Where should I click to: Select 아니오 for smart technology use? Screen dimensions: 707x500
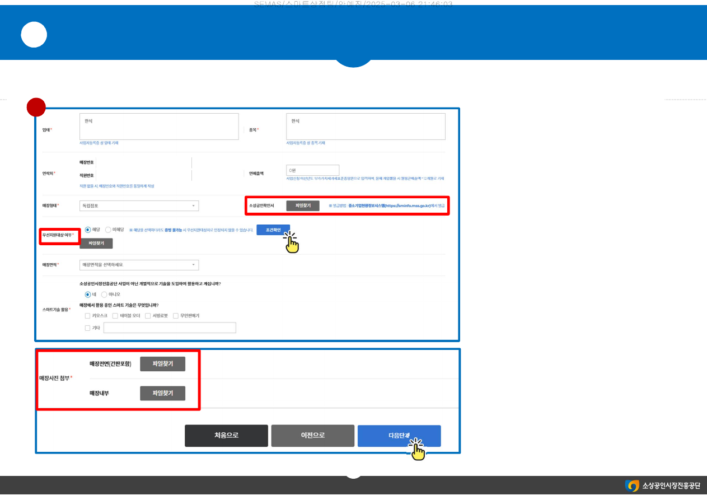pyautogui.click(x=104, y=294)
